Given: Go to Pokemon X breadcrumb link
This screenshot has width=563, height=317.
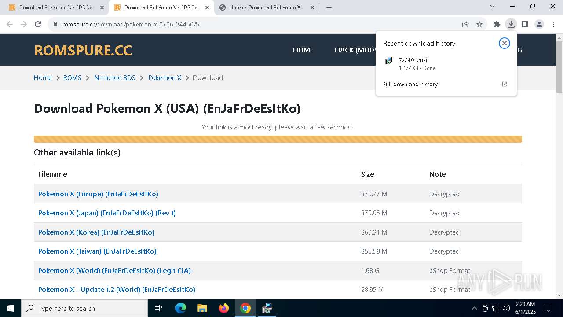Looking at the screenshot, I should (165, 77).
